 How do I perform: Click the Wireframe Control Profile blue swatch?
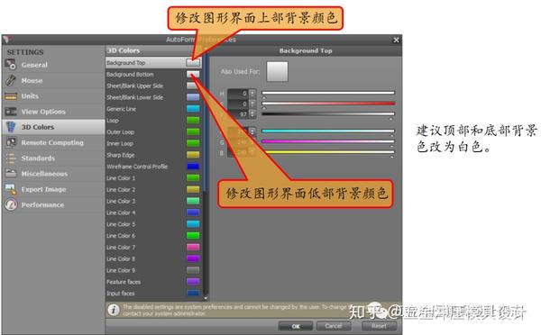(x=193, y=167)
